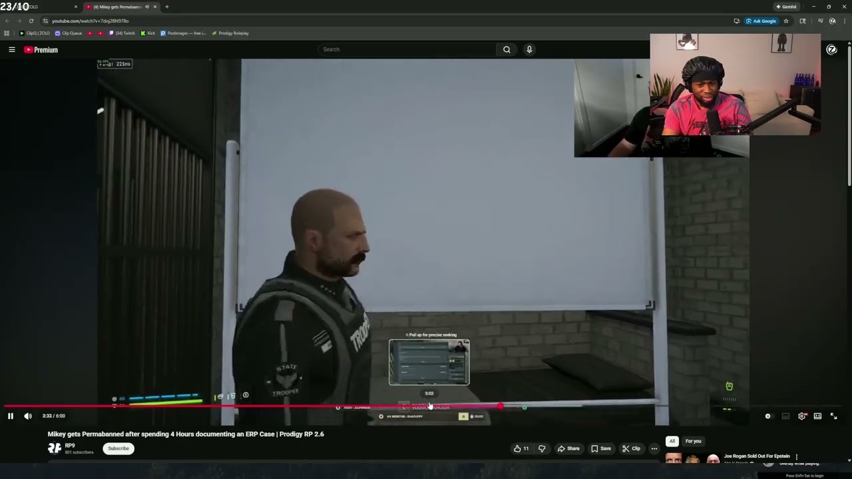
Task: Subscribe to the RP9 channel
Action: click(x=118, y=448)
